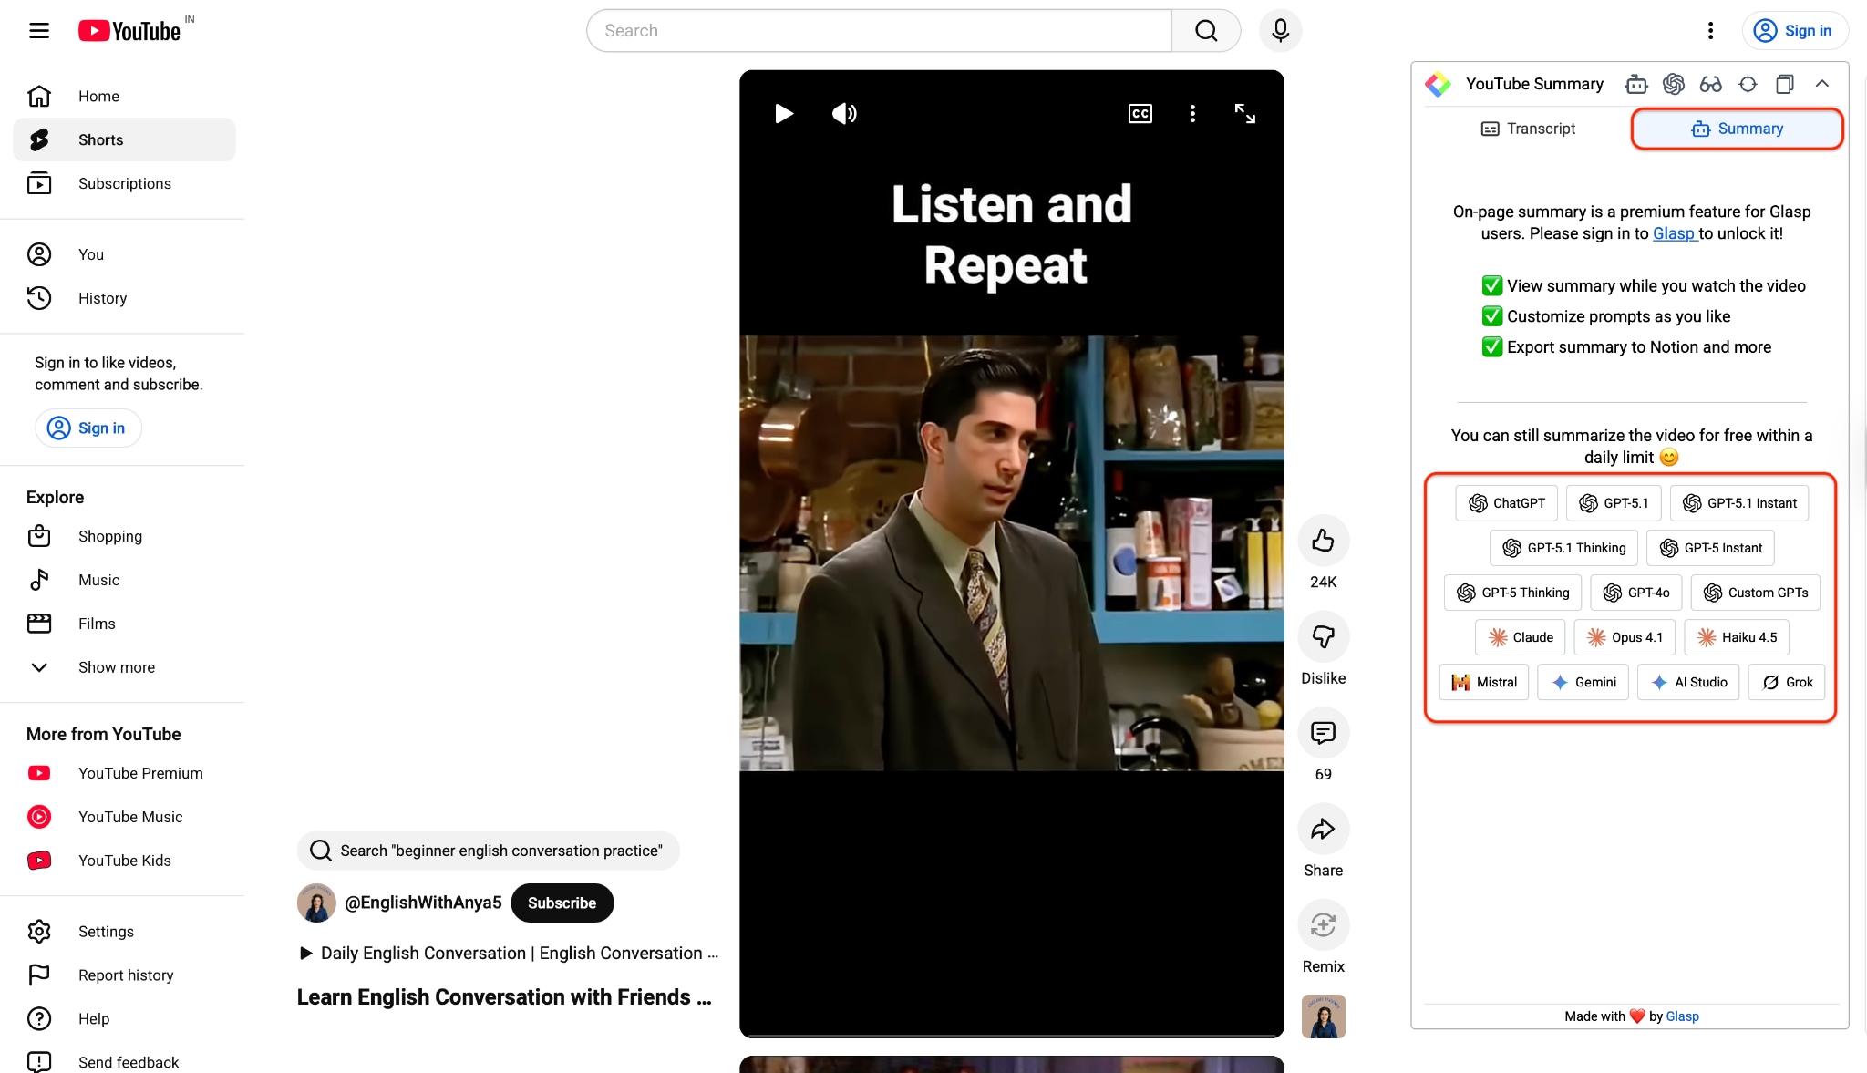This screenshot has height=1073, width=1867.
Task: Summarize with the Claude button
Action: click(1520, 637)
